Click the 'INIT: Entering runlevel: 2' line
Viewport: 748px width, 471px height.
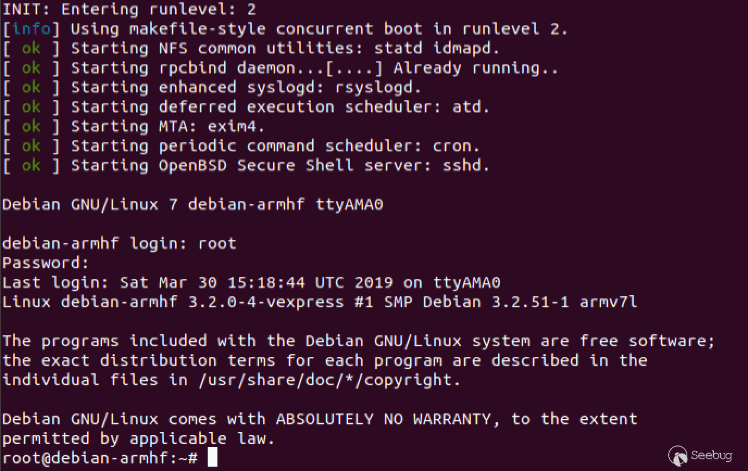pyautogui.click(x=129, y=9)
